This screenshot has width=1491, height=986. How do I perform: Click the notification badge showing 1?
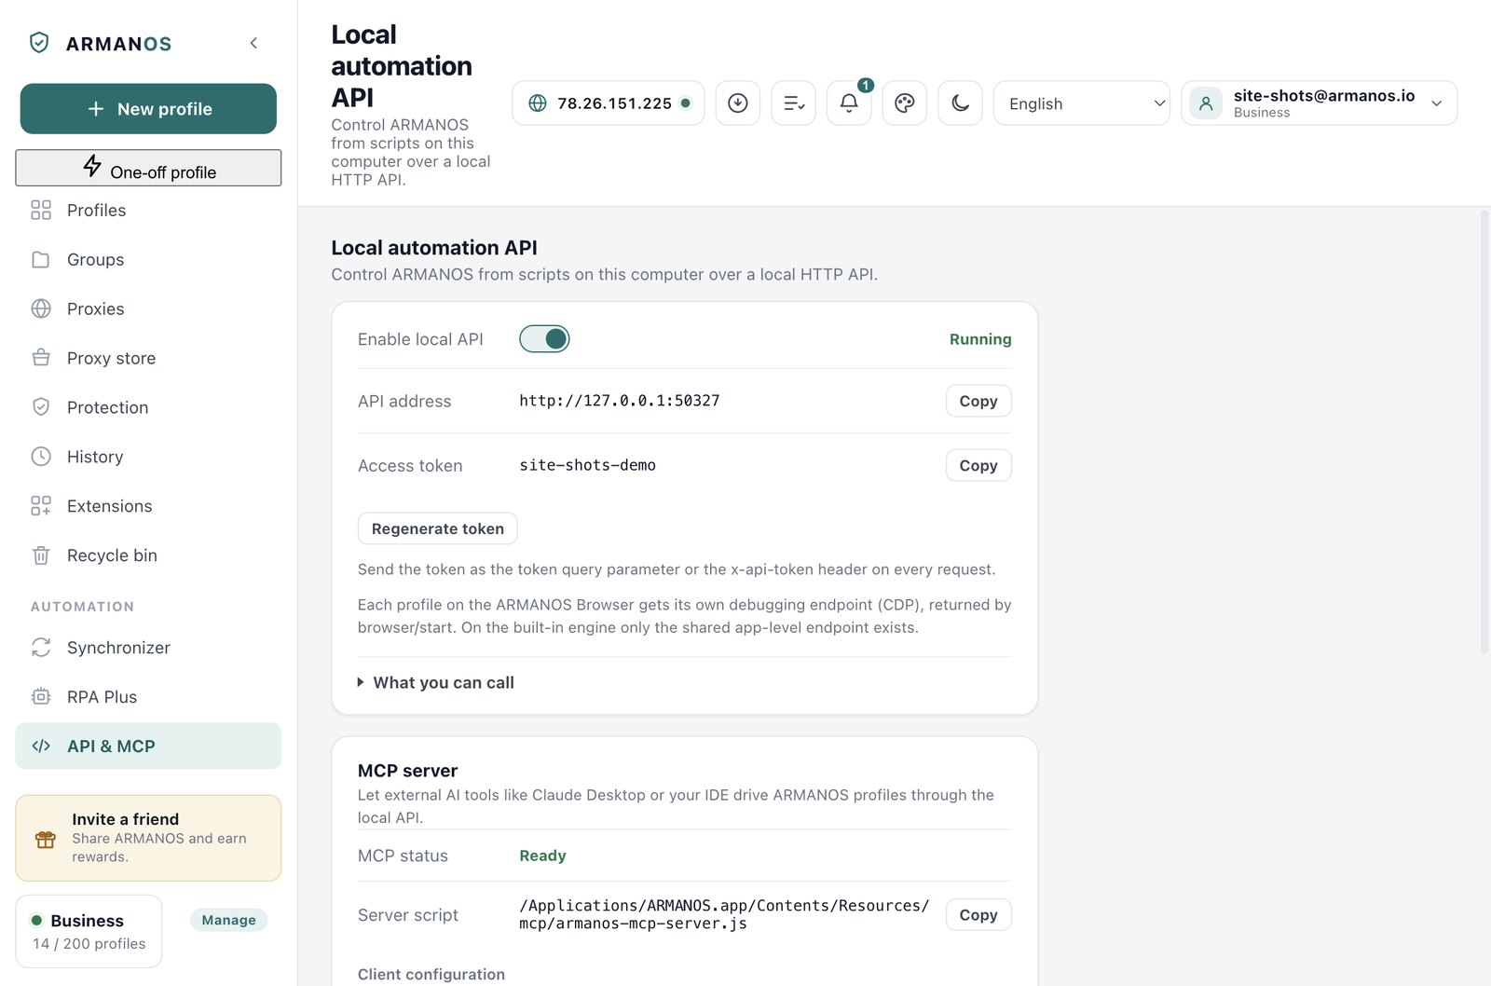click(866, 85)
